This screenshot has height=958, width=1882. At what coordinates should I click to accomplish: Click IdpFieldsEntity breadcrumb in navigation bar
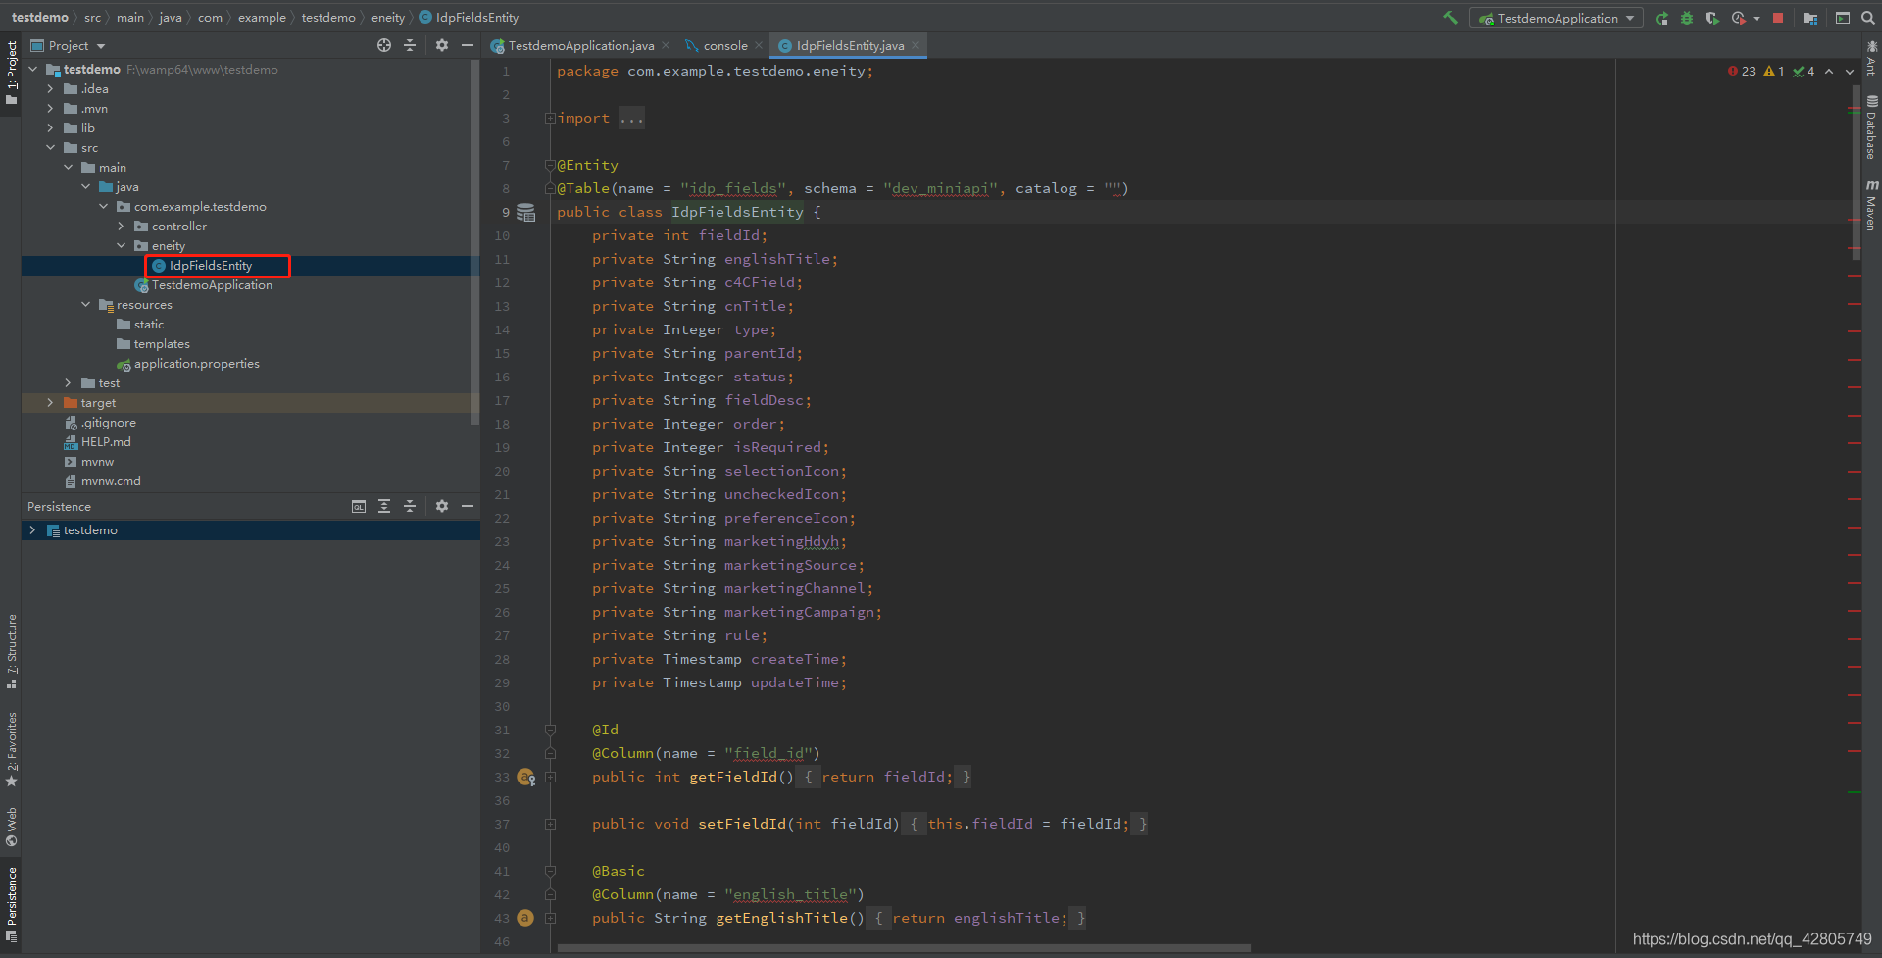(469, 18)
